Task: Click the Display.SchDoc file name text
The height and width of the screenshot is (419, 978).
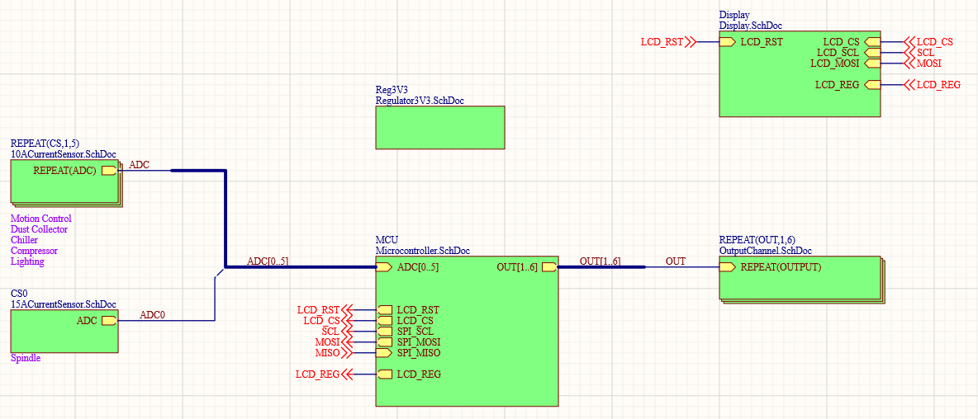Action: click(x=750, y=26)
